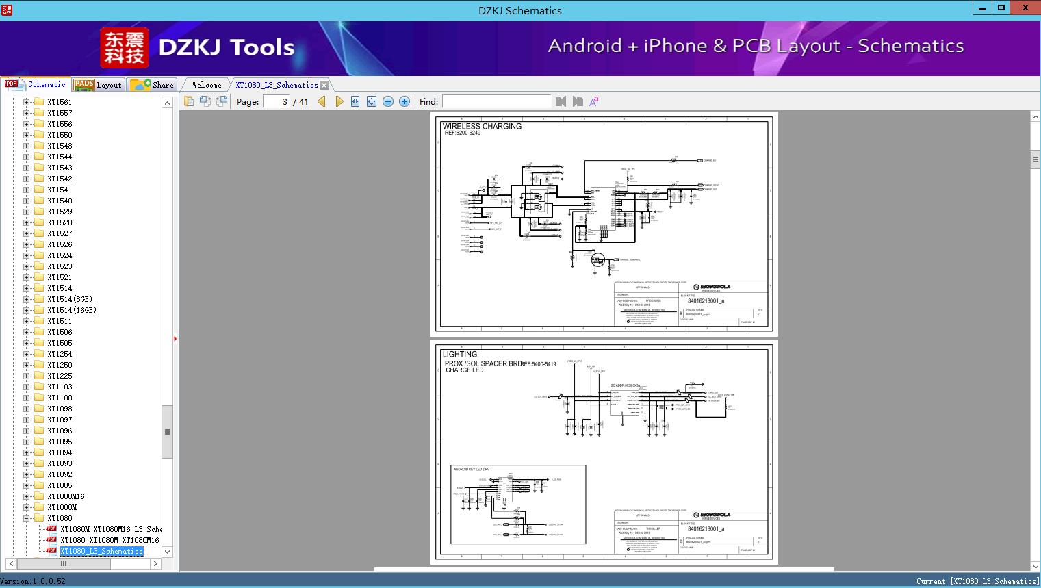Select the XT1557 folder in tree
The width and height of the screenshot is (1041, 588).
click(60, 113)
